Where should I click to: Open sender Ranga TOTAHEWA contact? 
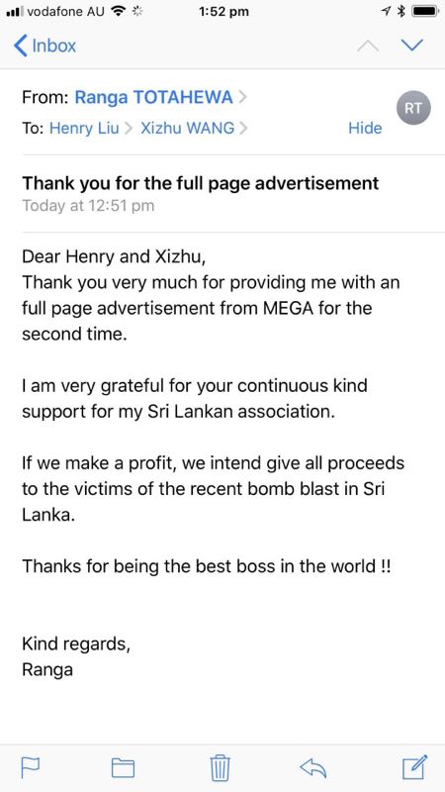pyautogui.click(x=154, y=97)
